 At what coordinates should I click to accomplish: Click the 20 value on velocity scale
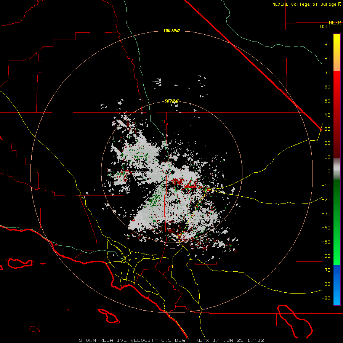[327, 143]
